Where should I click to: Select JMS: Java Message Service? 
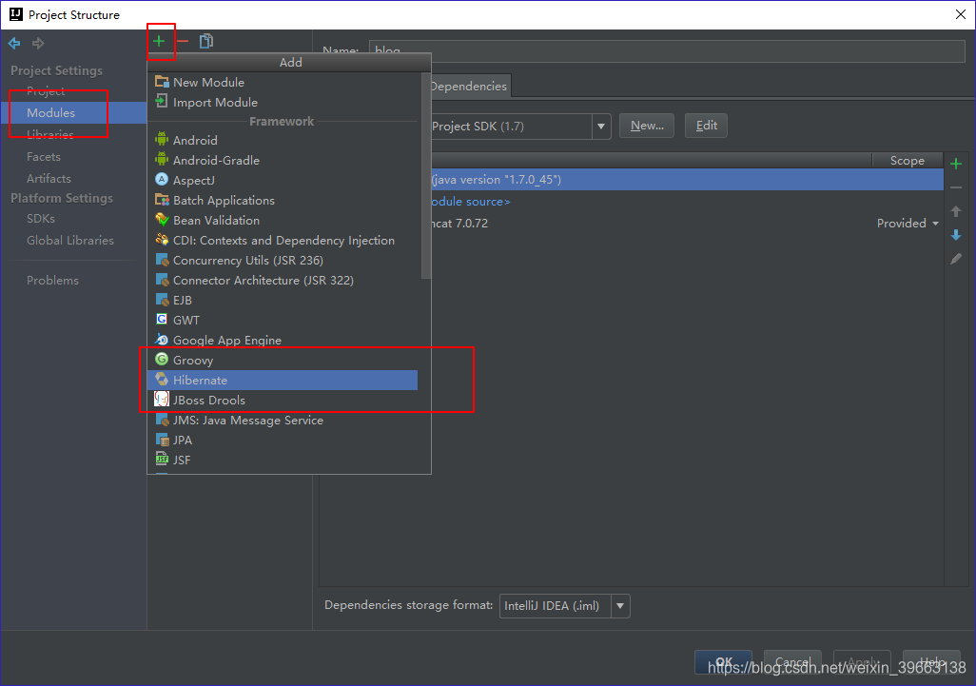click(284, 421)
